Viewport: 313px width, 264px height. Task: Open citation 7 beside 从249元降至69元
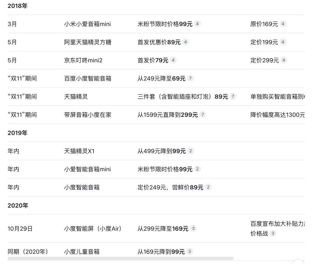tap(190, 78)
